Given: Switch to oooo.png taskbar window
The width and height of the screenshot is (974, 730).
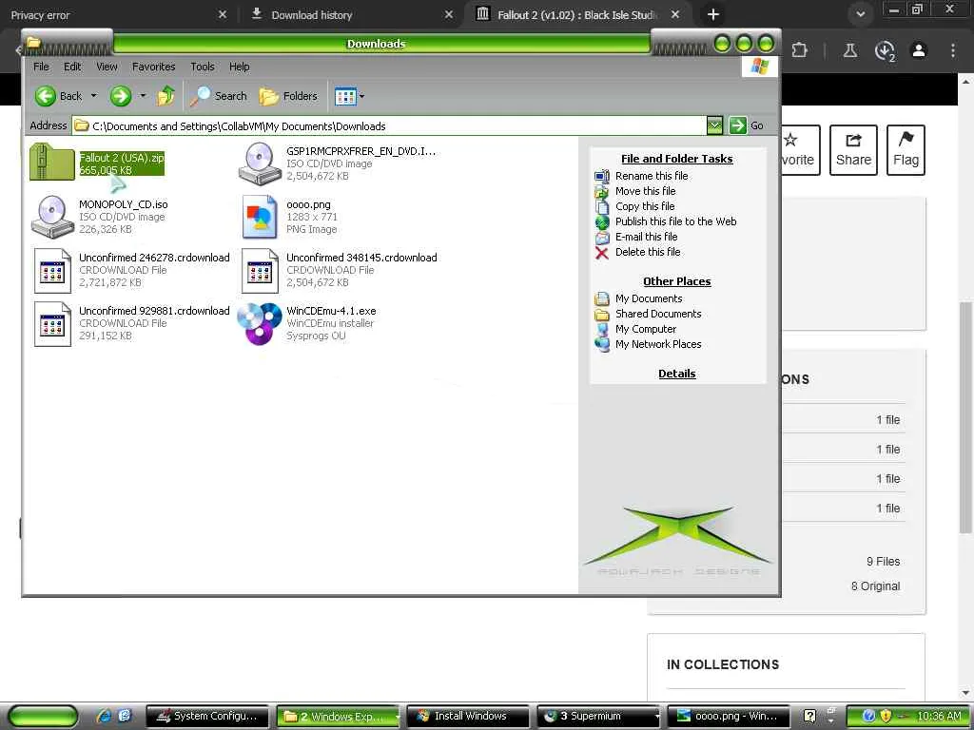Looking at the screenshot, I should [728, 717].
